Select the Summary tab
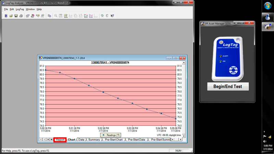The width and height of the screenshot is (274, 154). [x=94, y=140]
